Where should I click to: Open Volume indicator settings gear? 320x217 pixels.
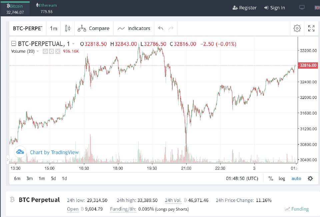tap(51, 51)
